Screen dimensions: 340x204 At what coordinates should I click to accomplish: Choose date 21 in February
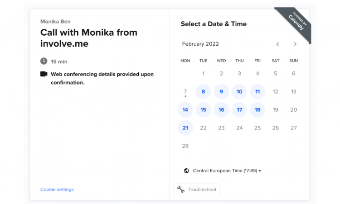pyautogui.click(x=185, y=128)
